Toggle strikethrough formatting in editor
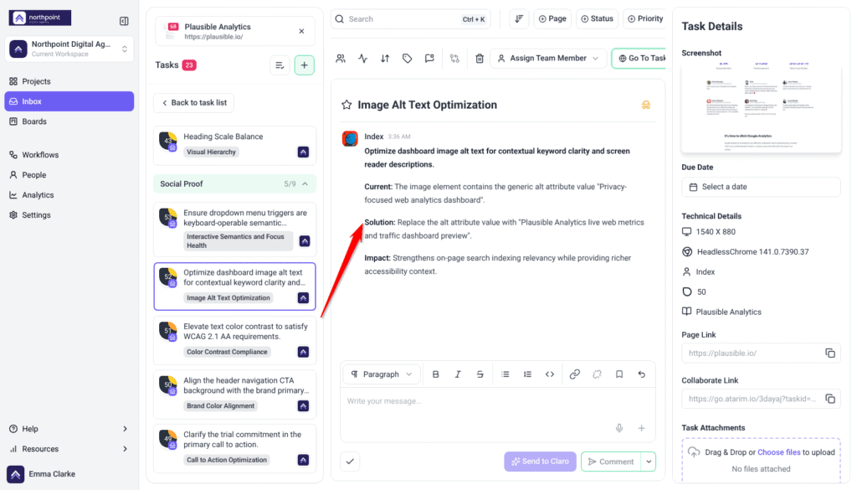857x490 pixels. pyautogui.click(x=480, y=374)
